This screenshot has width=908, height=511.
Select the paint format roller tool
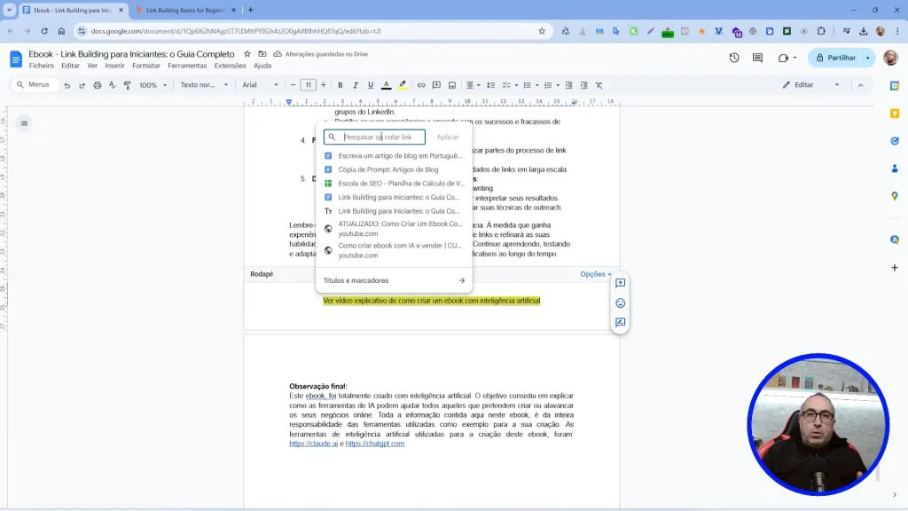[127, 85]
